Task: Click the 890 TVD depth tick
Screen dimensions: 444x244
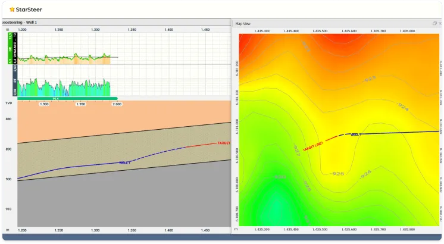Action: coord(8,149)
